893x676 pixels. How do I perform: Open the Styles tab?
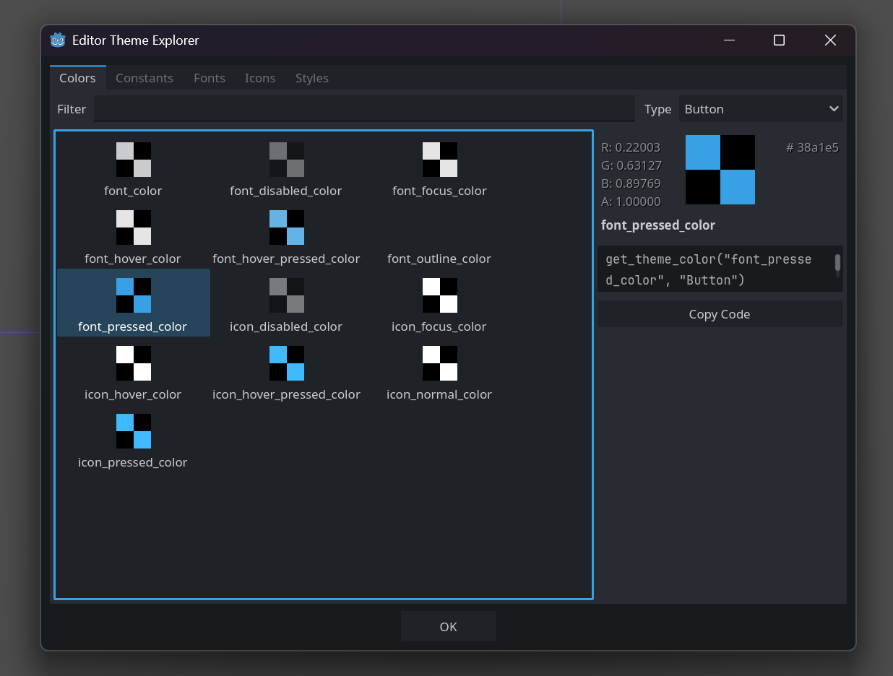[x=312, y=78]
